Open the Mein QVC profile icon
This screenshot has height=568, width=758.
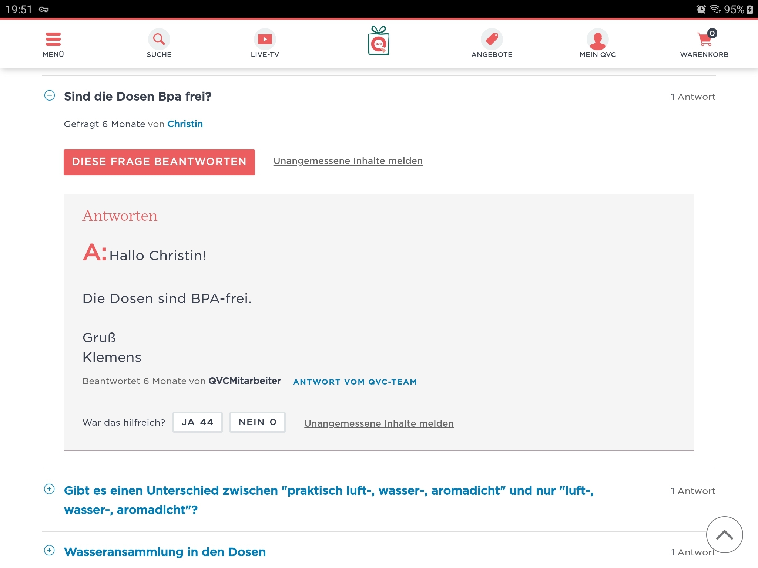click(597, 39)
